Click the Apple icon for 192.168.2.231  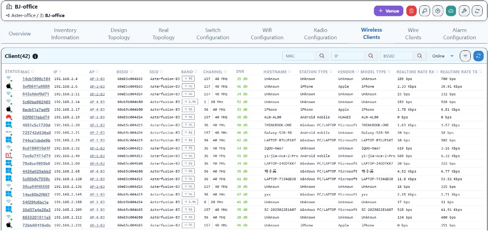coord(9,225)
